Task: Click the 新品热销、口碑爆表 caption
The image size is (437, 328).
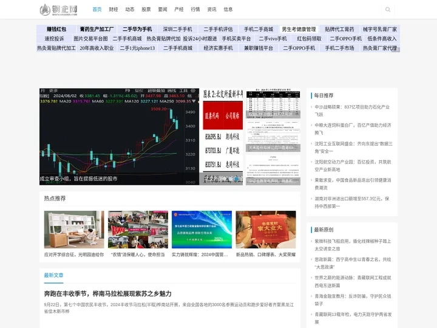Action: click(x=266, y=255)
